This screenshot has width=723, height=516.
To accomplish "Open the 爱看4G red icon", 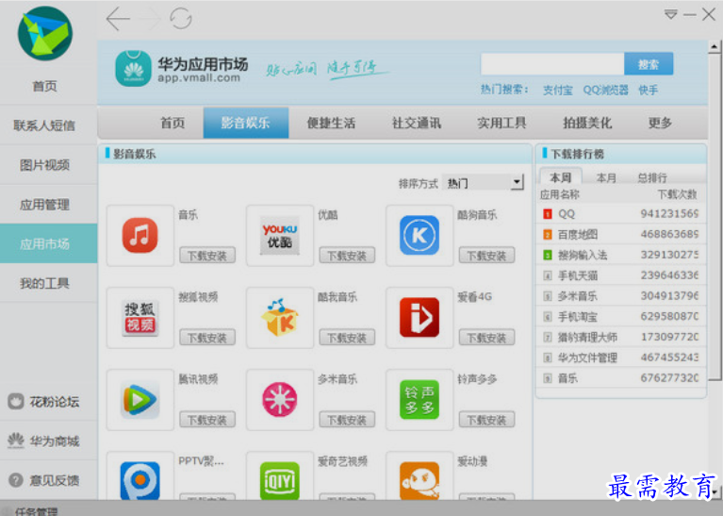I will 419,318.
